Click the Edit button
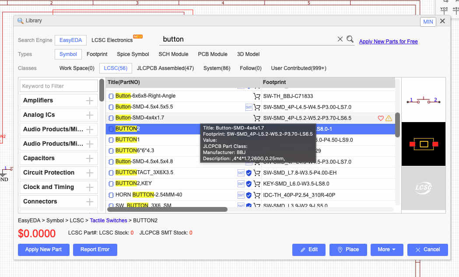Image resolution: width=459 pixels, height=277 pixels. click(x=309, y=249)
